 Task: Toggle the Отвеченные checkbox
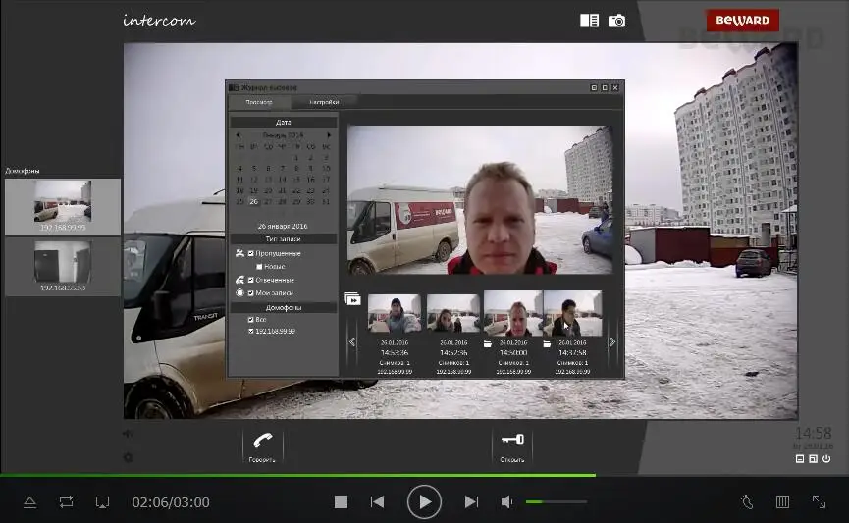[250, 280]
